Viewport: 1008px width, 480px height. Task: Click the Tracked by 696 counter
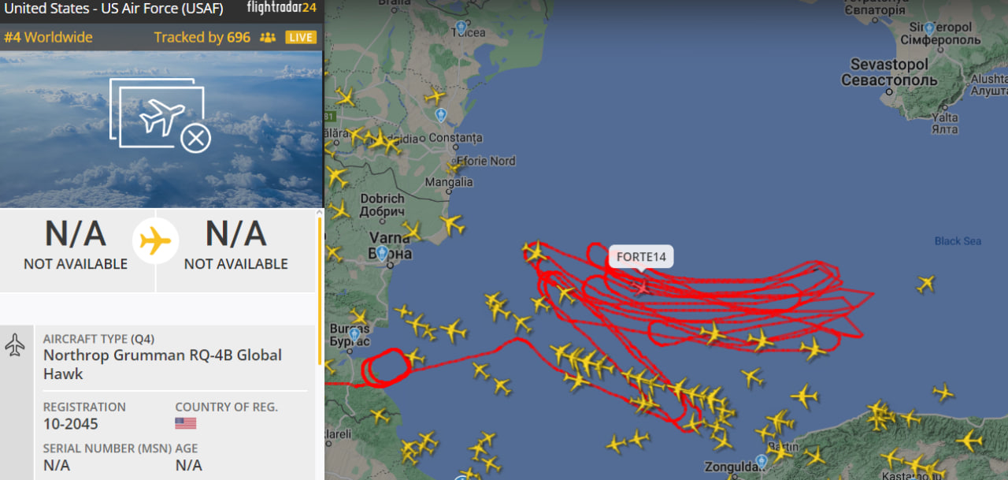pos(202,37)
